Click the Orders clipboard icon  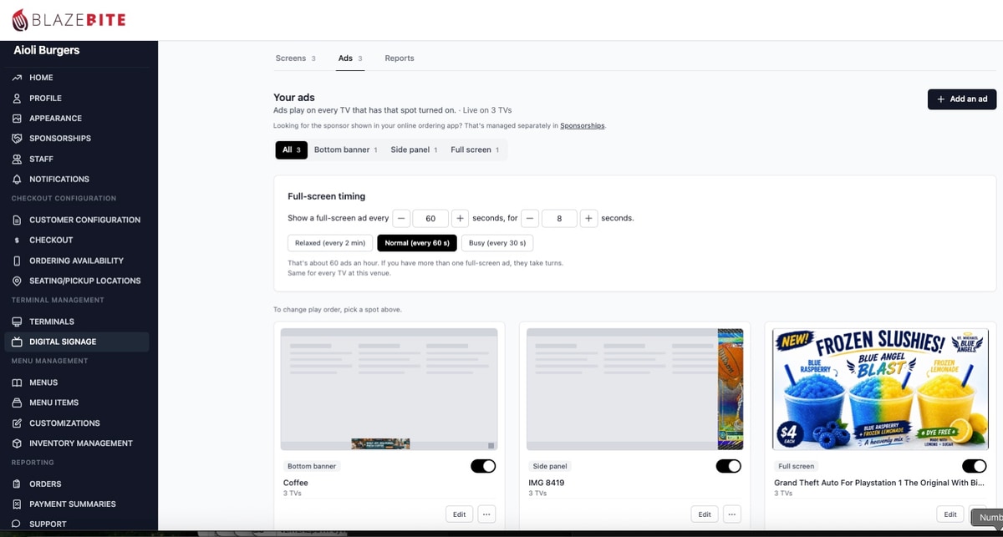coord(17,484)
